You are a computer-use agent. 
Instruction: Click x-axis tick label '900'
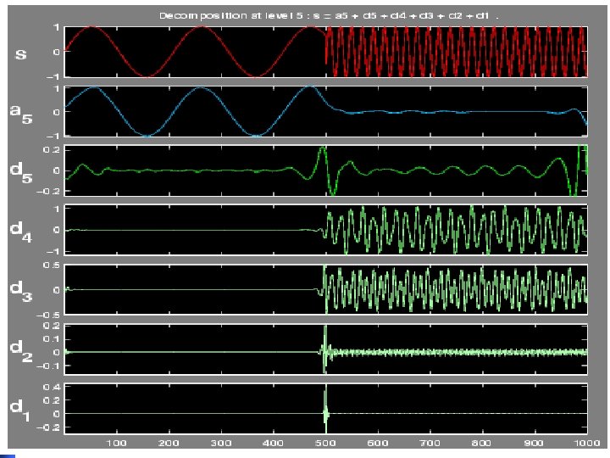[x=535, y=443]
